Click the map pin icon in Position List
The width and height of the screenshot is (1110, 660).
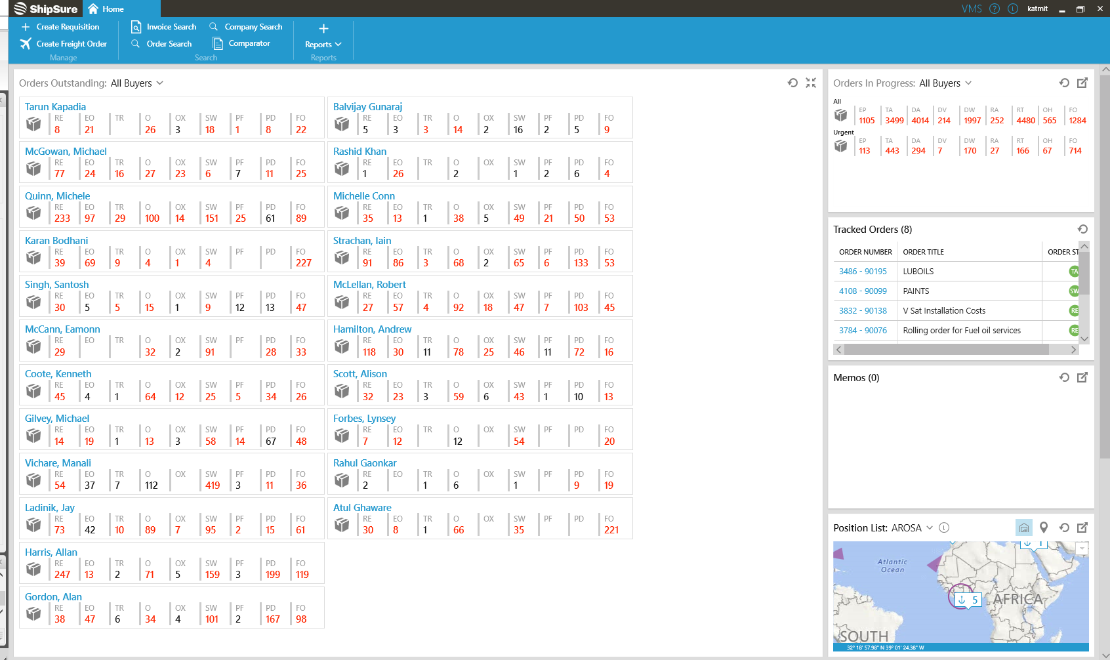tap(1044, 527)
